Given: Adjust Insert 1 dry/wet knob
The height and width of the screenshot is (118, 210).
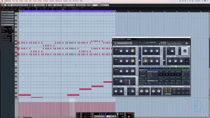Looking at the screenshot, I should click(x=141, y=91).
